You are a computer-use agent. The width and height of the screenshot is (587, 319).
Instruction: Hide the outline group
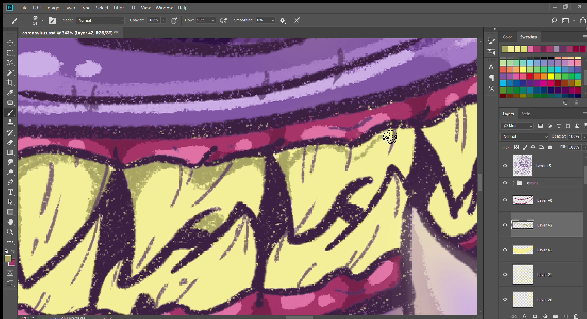pos(505,183)
